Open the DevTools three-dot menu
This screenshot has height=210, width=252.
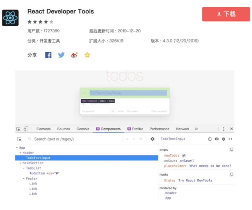[x=224, y=129]
